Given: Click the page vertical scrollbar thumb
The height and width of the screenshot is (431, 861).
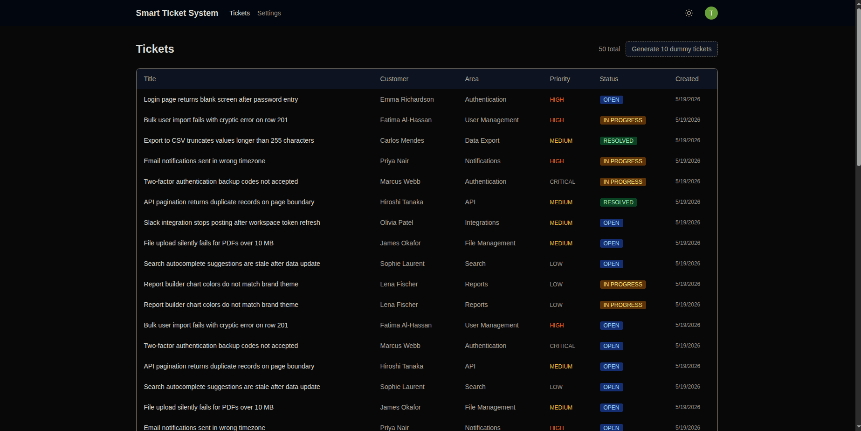Looking at the screenshot, I should tap(858, 86).
